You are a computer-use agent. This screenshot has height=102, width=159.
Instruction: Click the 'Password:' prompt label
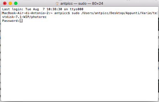click(x=11, y=21)
